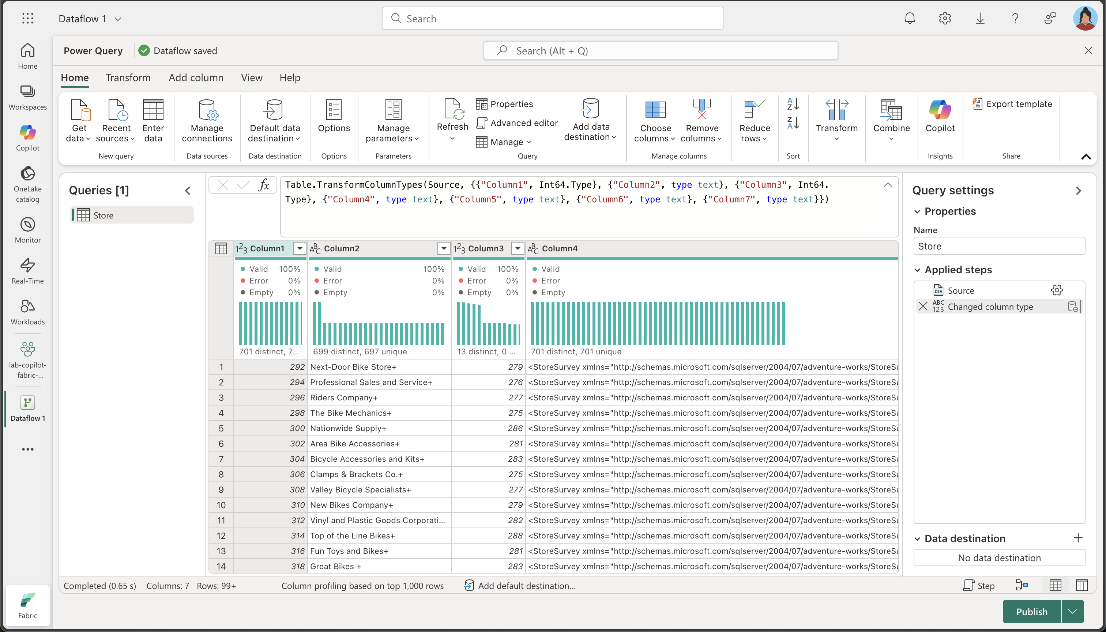This screenshot has width=1106, height=632.
Task: Open notifications bell
Action: (x=910, y=18)
